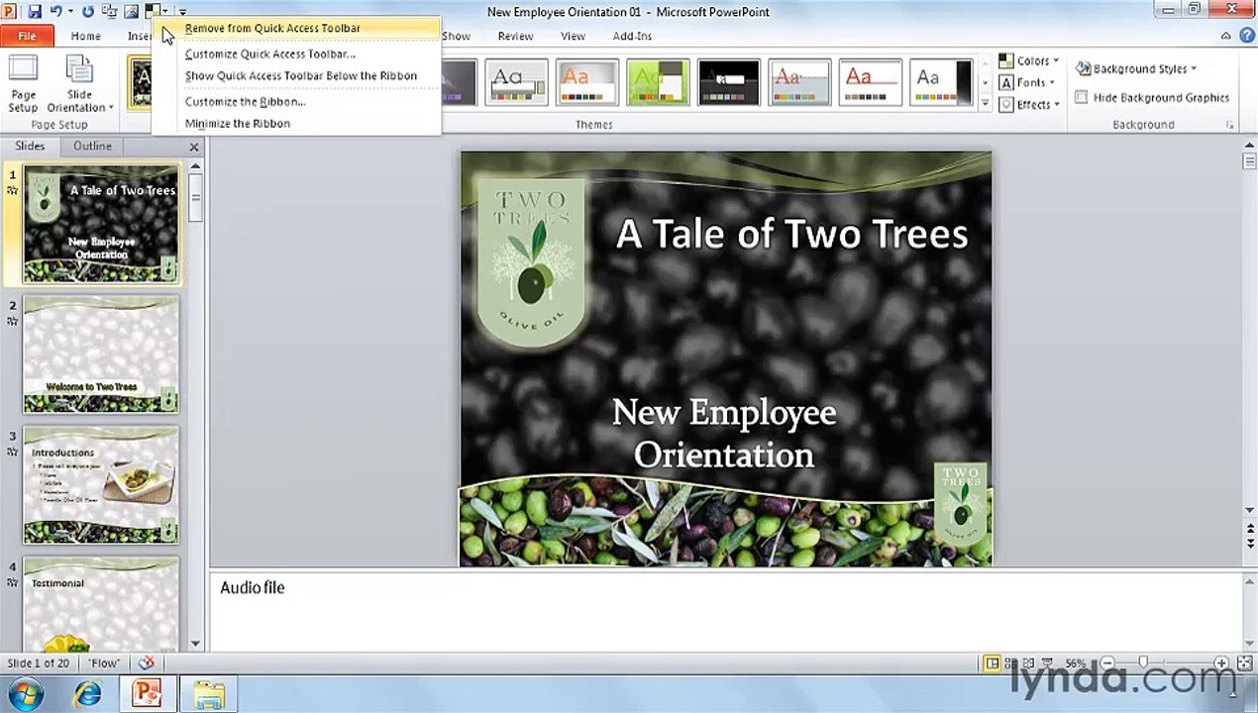Viewport: 1258px width, 713px height.
Task: Click the zoom out minus button
Action: pyautogui.click(x=1107, y=663)
